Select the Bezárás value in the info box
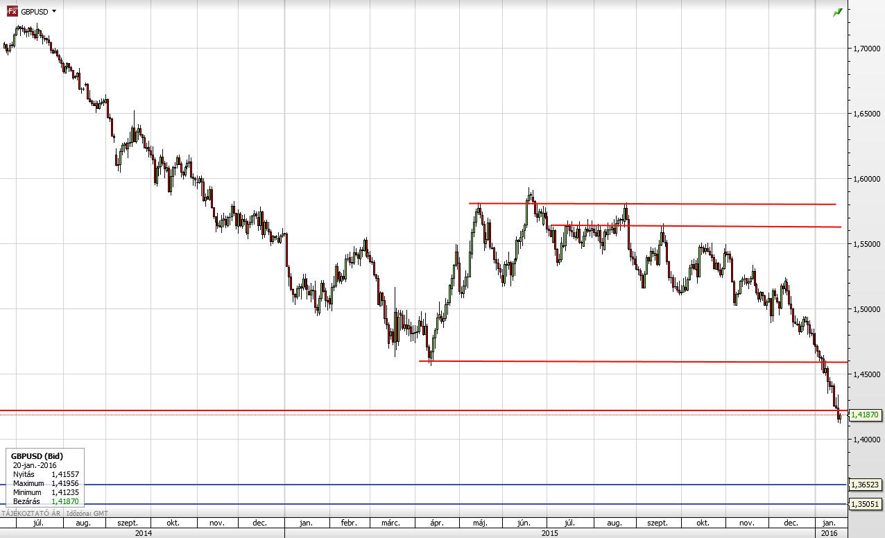This screenshot has width=885, height=538. [65, 501]
